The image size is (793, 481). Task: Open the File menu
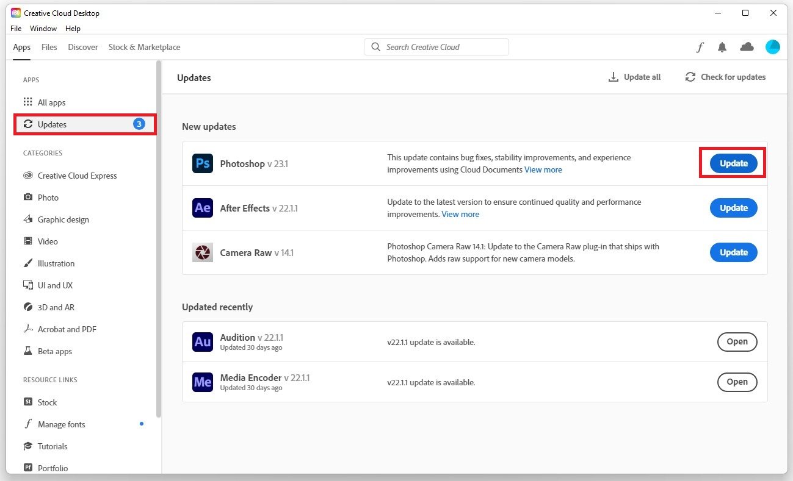pyautogui.click(x=16, y=29)
